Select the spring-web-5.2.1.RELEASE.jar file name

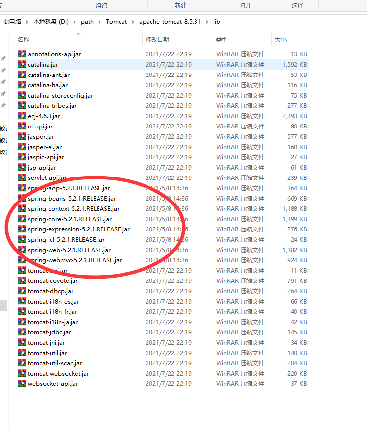69,250
